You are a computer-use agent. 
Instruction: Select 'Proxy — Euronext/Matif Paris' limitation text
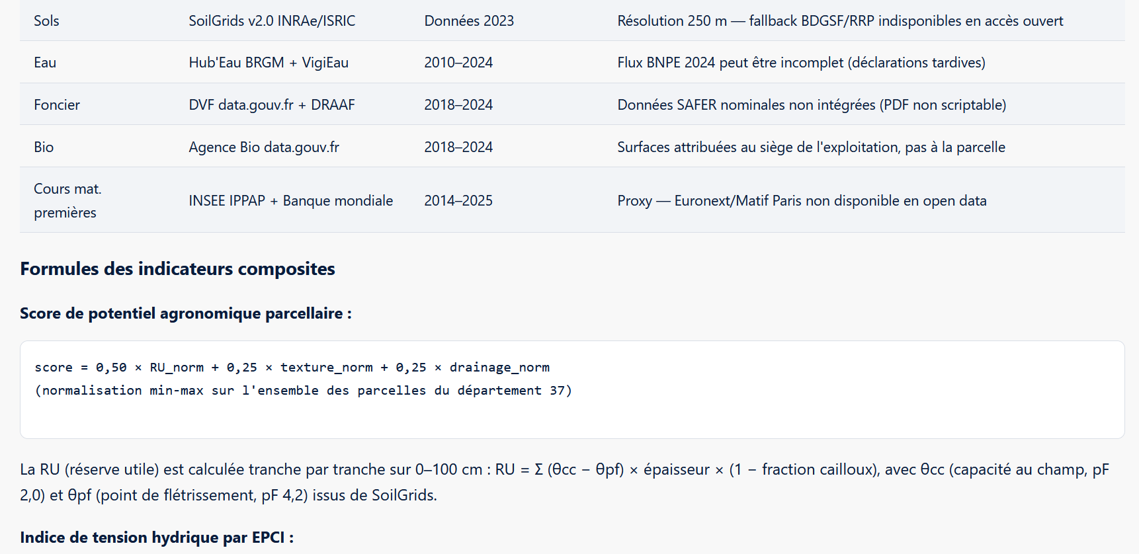pos(709,200)
